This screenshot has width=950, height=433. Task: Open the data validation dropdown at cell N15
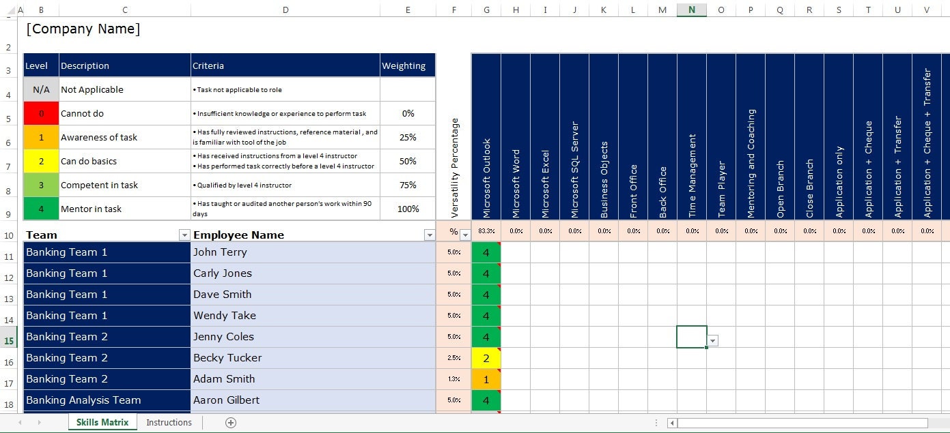tap(713, 341)
